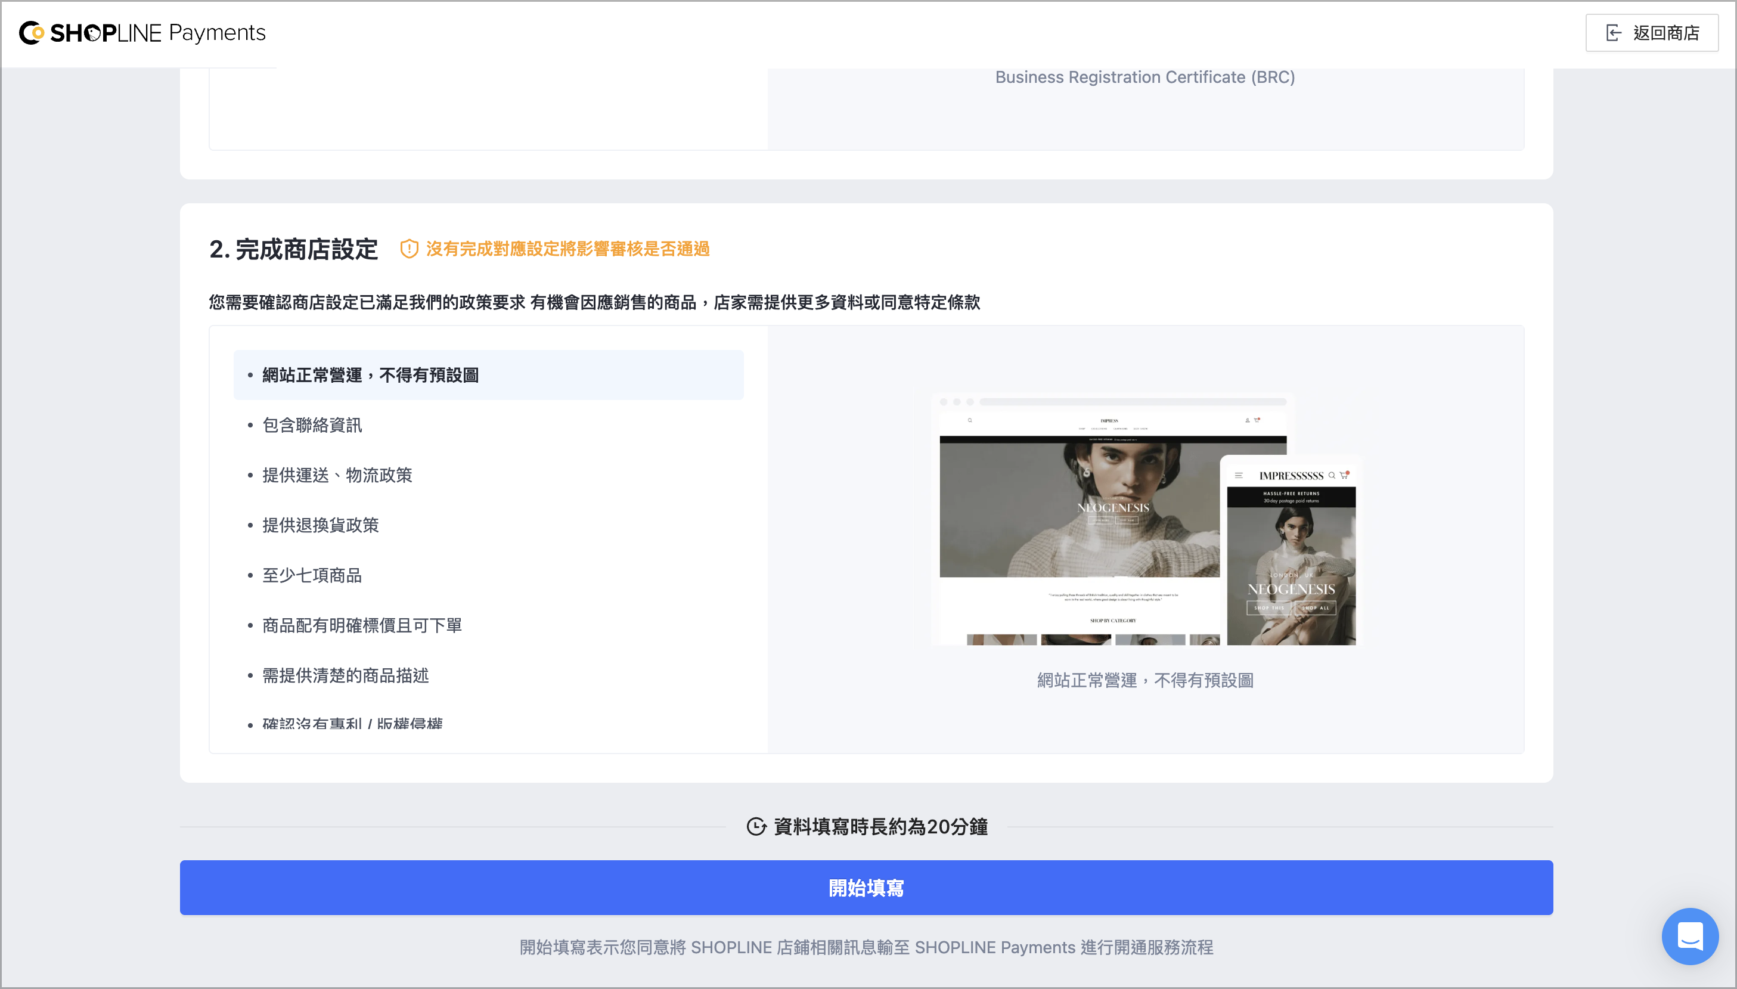The height and width of the screenshot is (989, 1737).
Task: Click the 資料填寫時長約為20分鐘 text
Action: tap(881, 827)
